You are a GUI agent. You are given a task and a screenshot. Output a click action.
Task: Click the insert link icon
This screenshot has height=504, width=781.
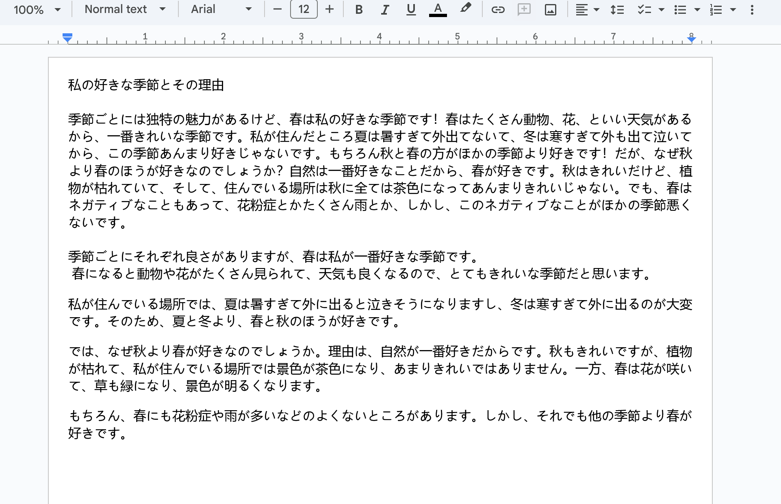(x=498, y=9)
